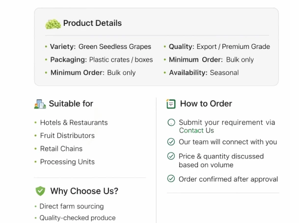Viewport: 299px width, 223px height.
Task: Open the Contact Us link
Action: tap(196, 131)
